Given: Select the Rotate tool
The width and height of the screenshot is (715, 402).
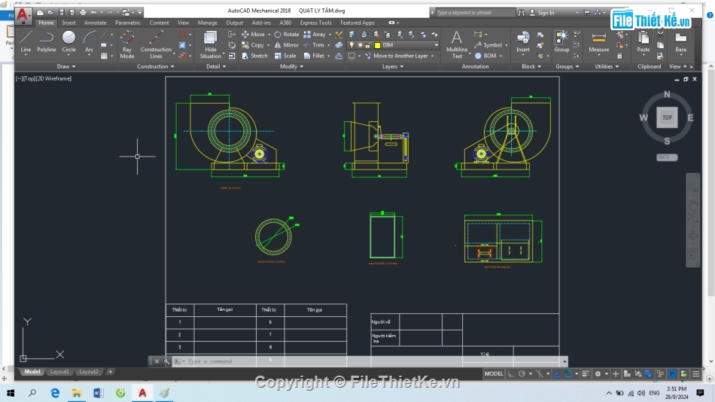Looking at the screenshot, I should point(286,34).
